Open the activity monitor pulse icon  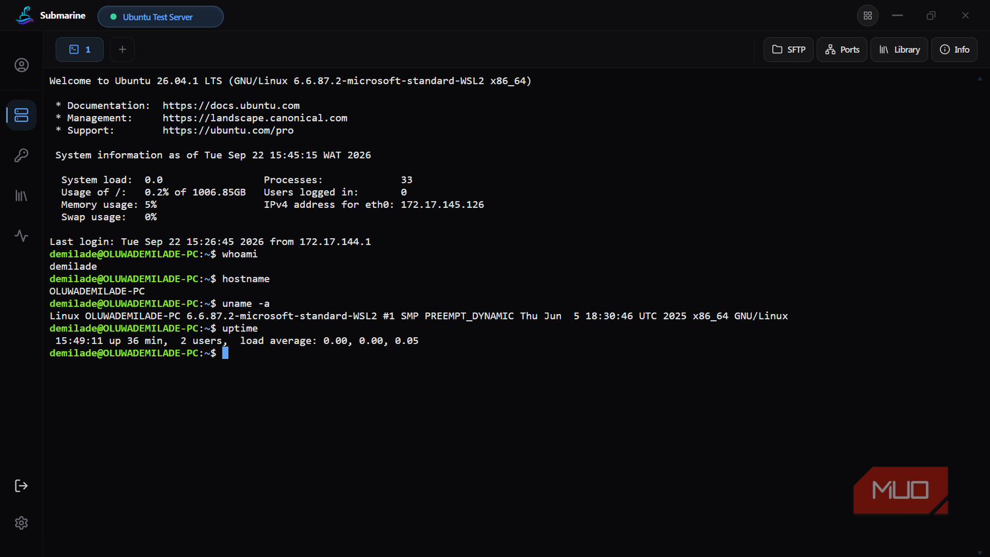point(22,236)
